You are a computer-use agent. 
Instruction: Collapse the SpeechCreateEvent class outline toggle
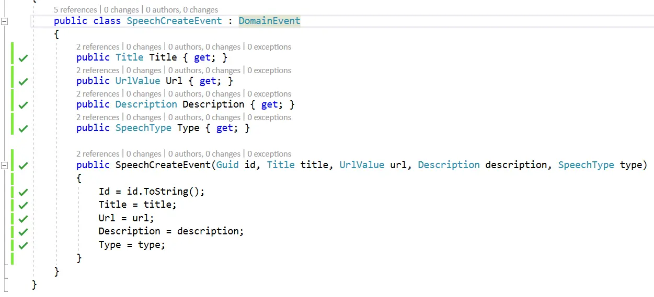tap(5, 21)
